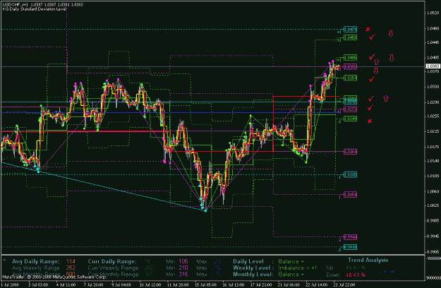Click the 15 Jul 05:00 time axis label

[205, 284]
